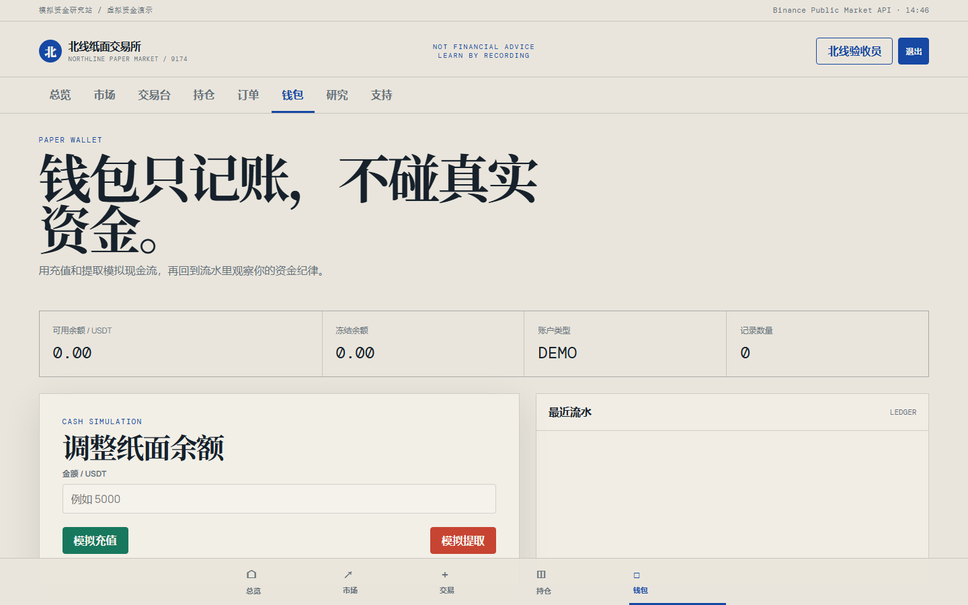Open the 持仓 tab in top navigation
968x605 pixels.
point(204,95)
